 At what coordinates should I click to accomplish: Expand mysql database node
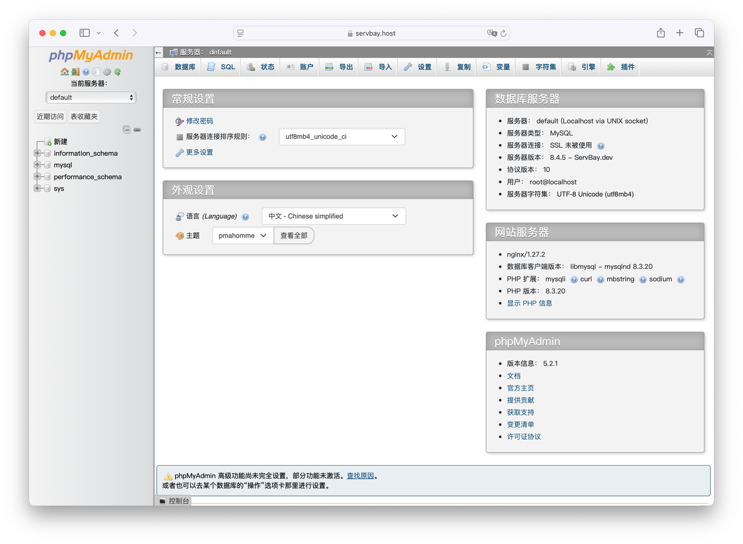[38, 165]
